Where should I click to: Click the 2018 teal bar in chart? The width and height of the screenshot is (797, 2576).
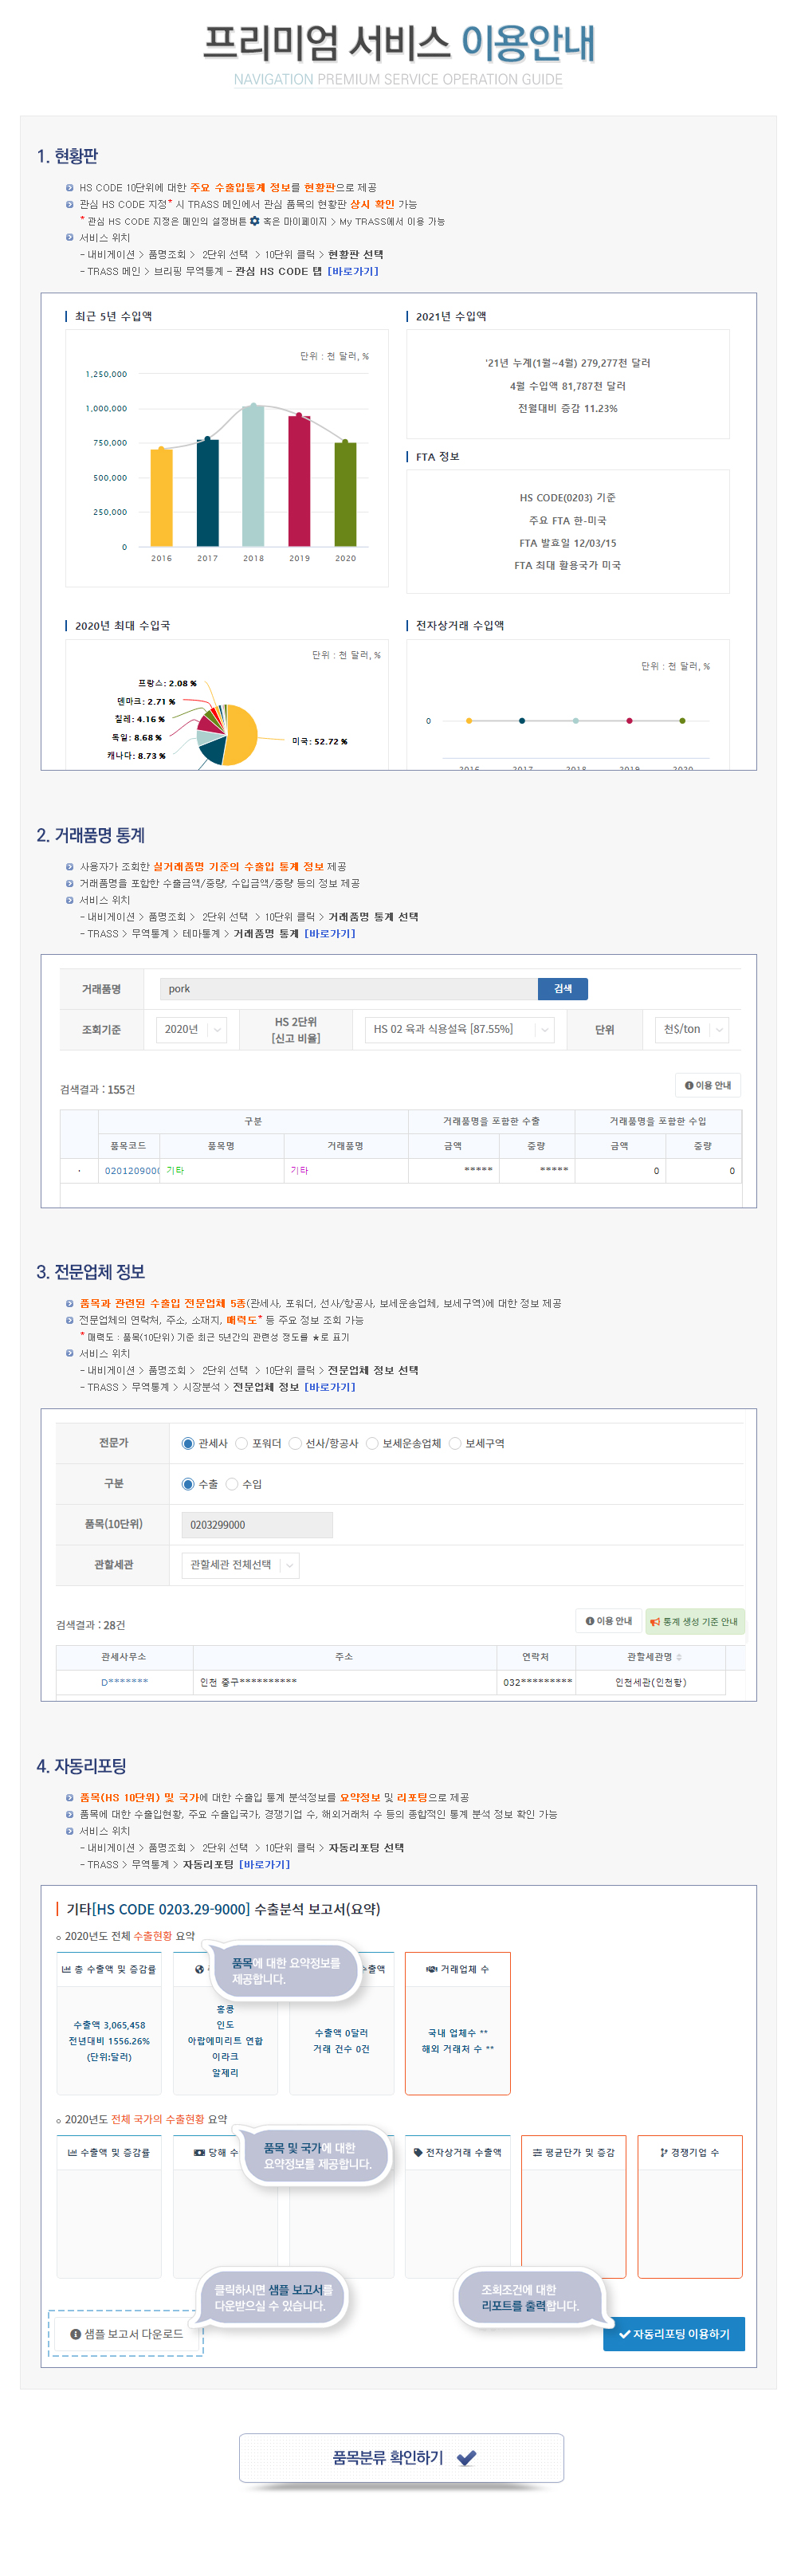coord(253,475)
